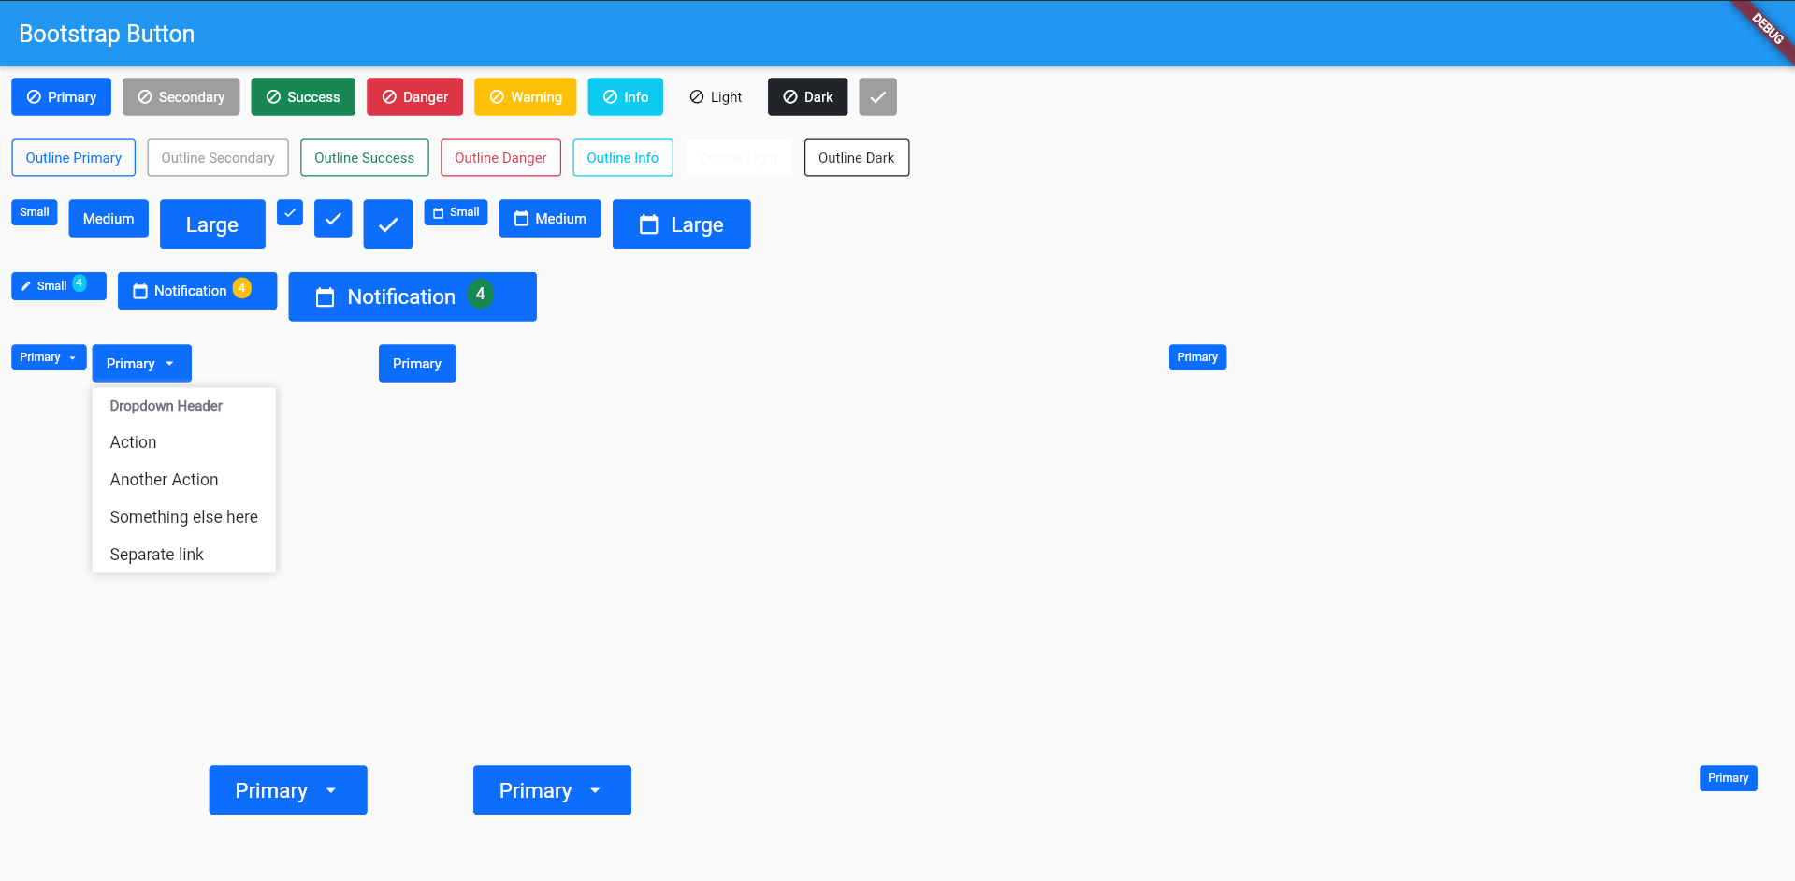Click the Small pencil button with badge
This screenshot has width=1795, height=881.
(59, 286)
